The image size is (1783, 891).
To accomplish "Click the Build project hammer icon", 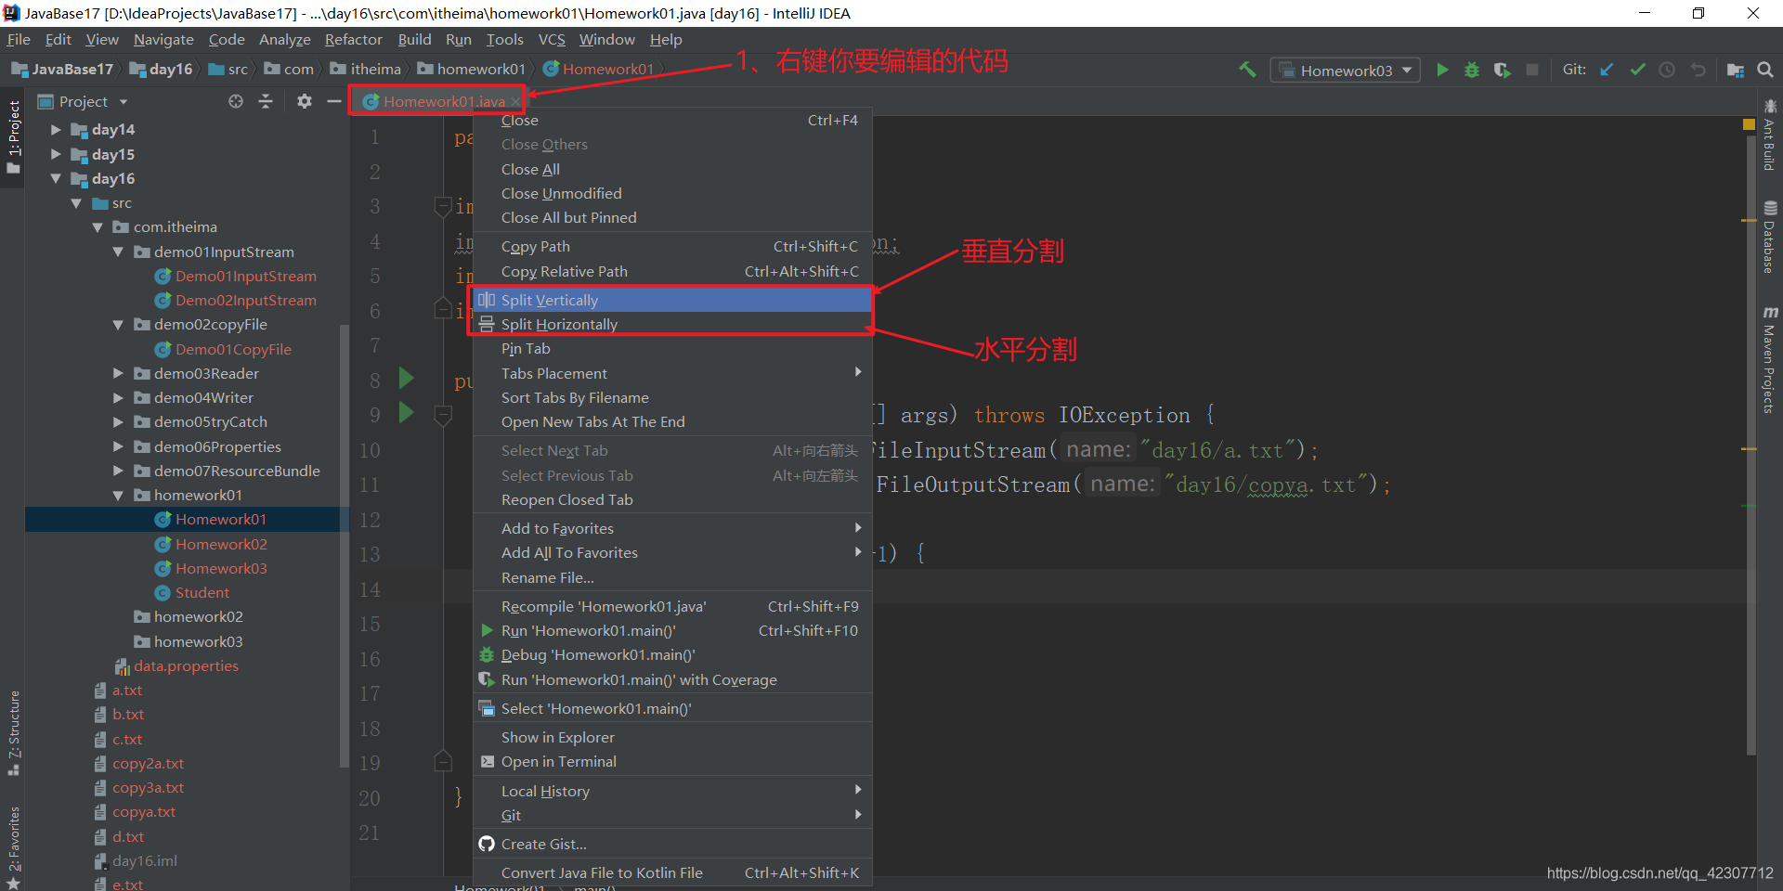I will click(1247, 70).
